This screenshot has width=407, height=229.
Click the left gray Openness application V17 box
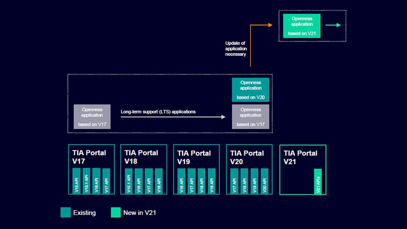point(92,117)
